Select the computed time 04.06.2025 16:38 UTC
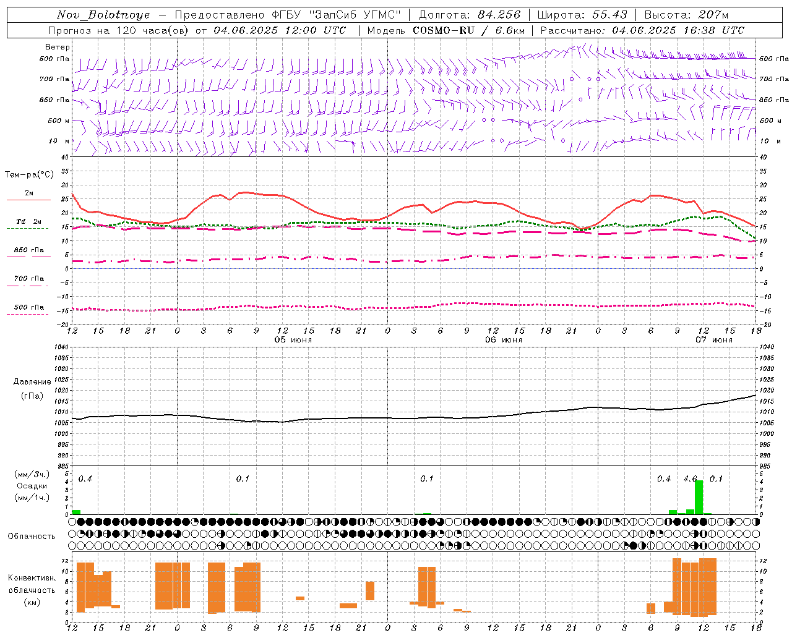Viewport: 792px width, 633px height. click(678, 30)
